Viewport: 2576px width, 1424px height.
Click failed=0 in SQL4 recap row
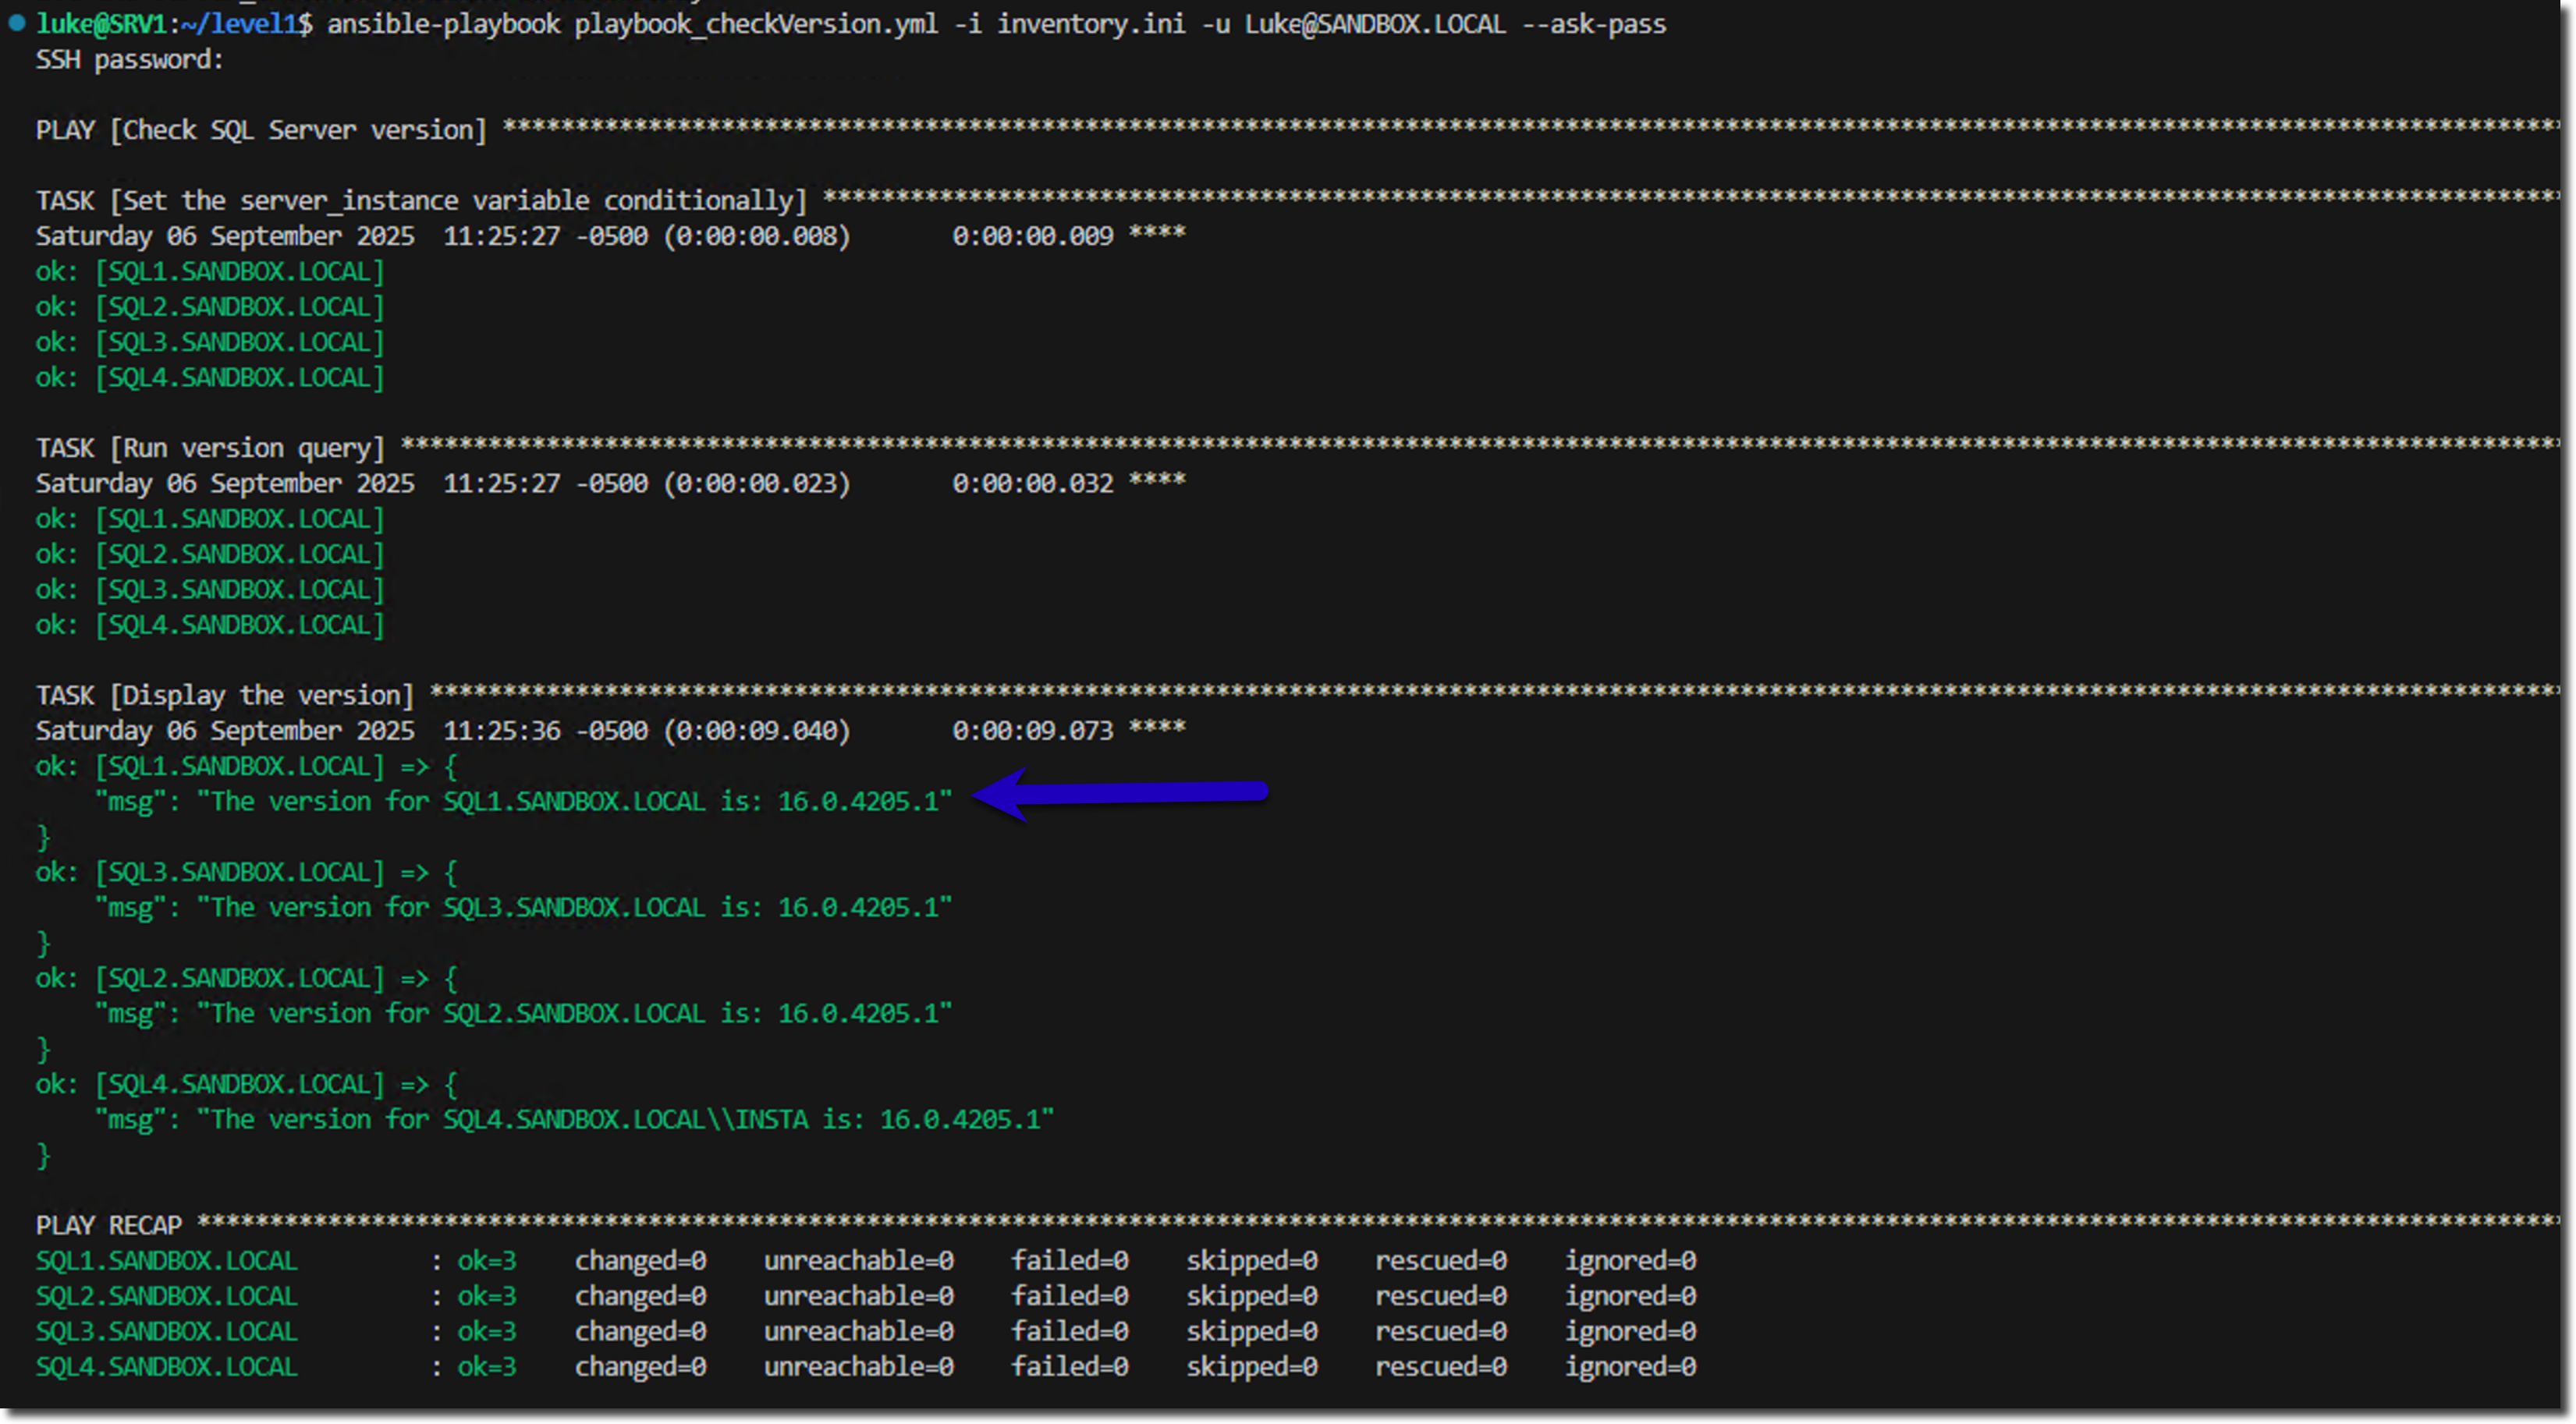pyautogui.click(x=1069, y=1367)
